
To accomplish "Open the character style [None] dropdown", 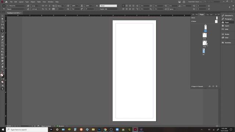I will click(118, 6).
